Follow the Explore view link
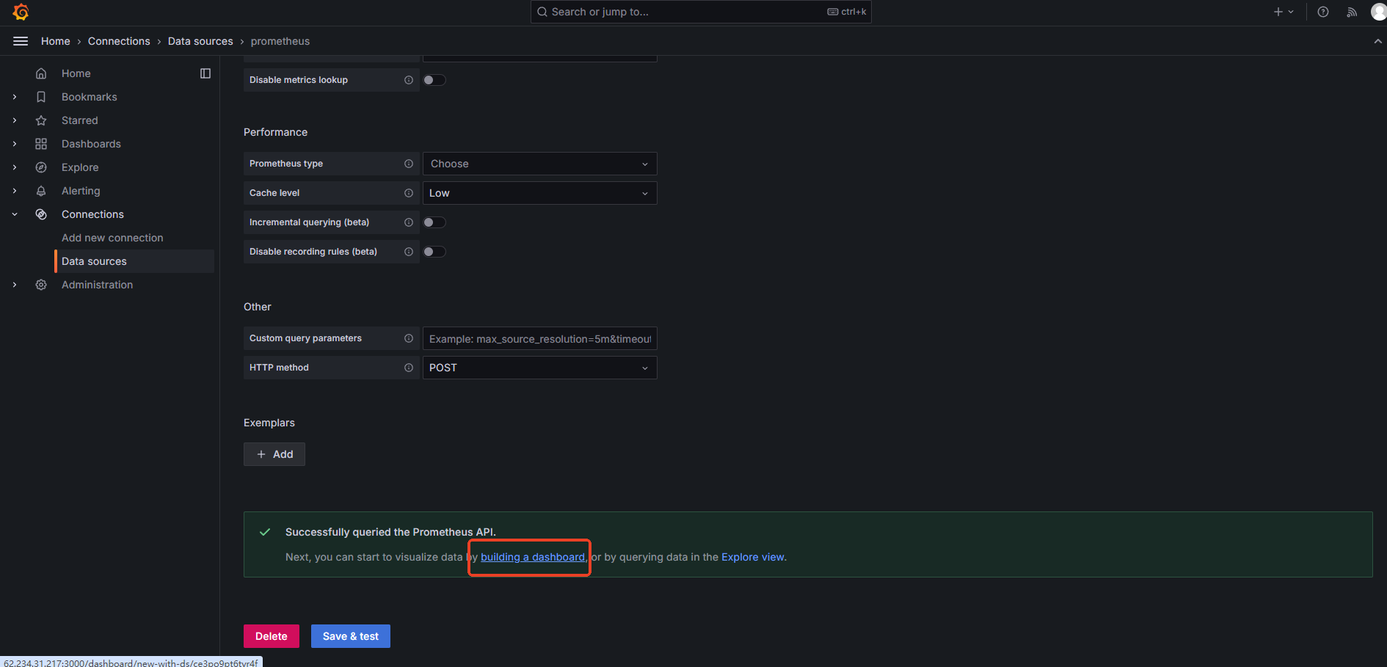Image resolution: width=1387 pixels, height=667 pixels. click(752, 557)
